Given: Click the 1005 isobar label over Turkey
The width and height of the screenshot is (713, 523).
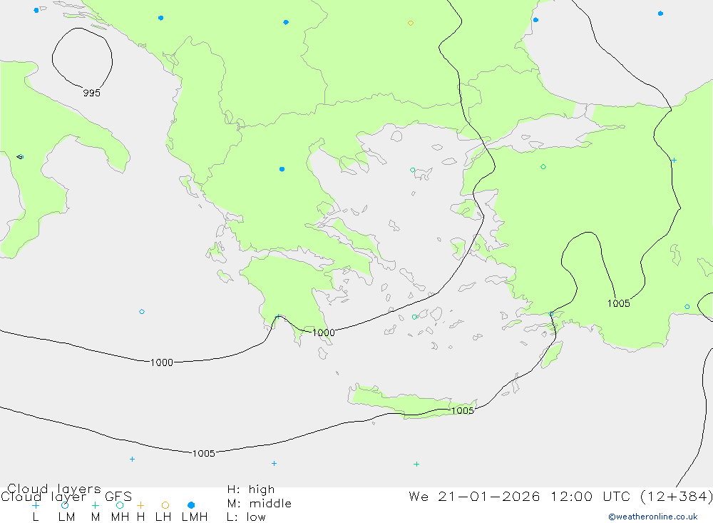Looking at the screenshot, I should click(x=618, y=304).
